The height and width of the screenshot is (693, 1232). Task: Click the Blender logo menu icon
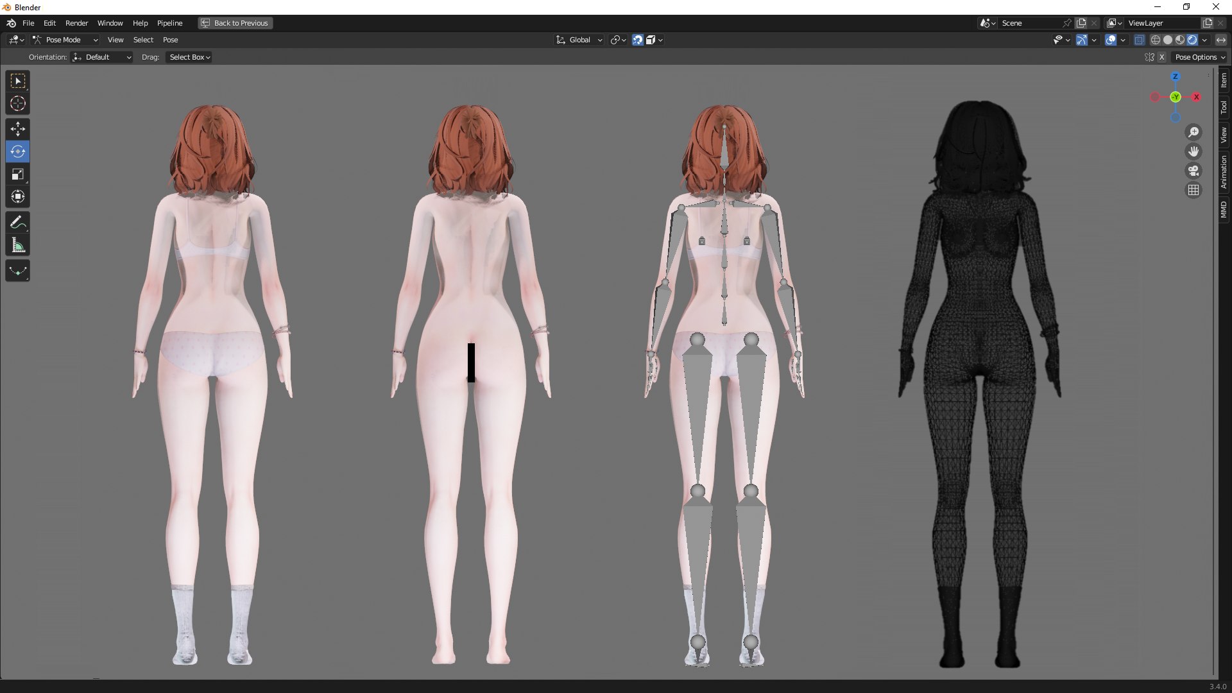click(x=11, y=23)
